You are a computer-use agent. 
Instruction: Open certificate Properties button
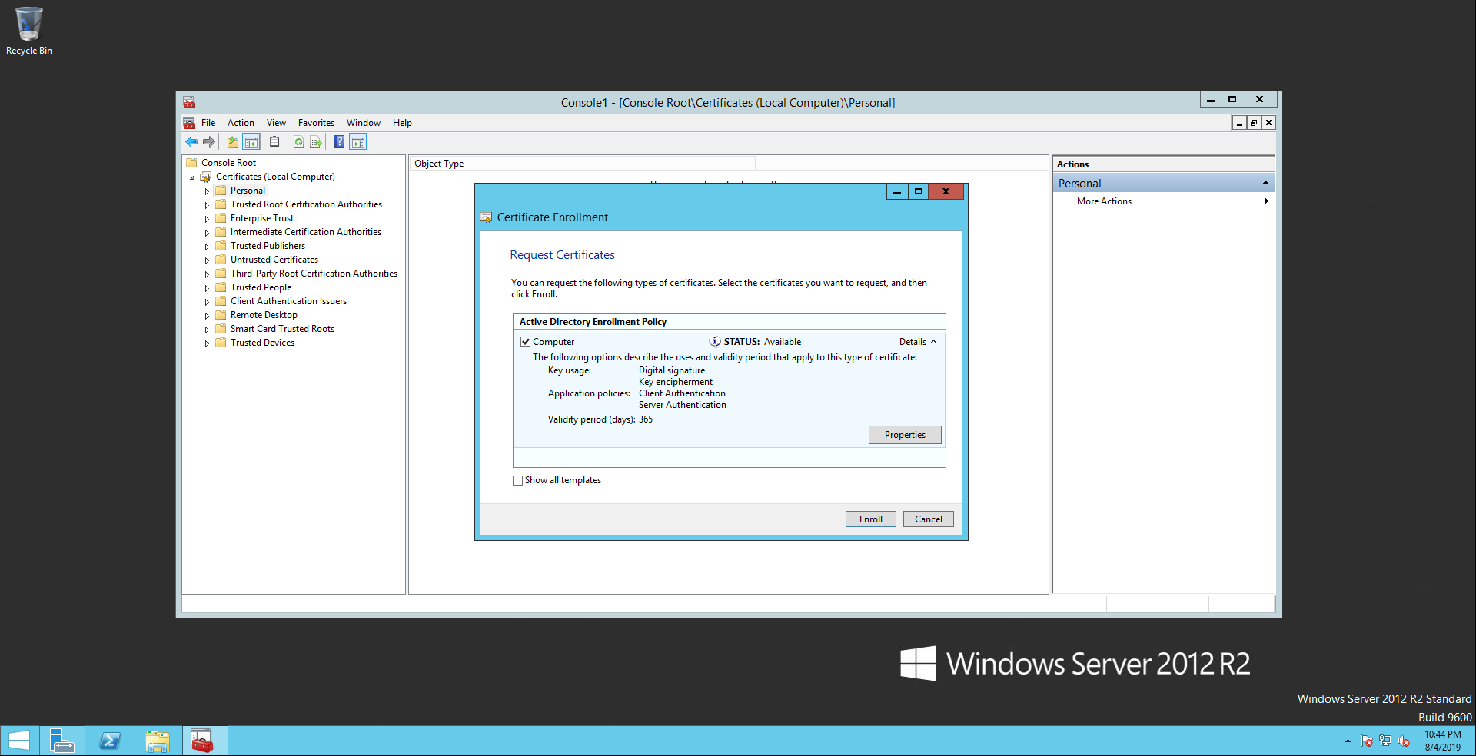click(x=904, y=435)
